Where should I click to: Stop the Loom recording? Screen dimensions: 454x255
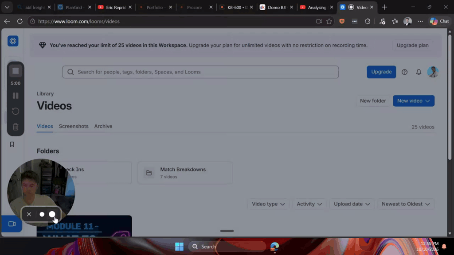[16, 71]
